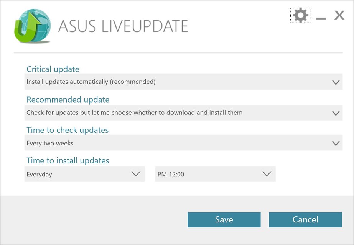
Task: Click the Recommended update heading
Action: (68, 100)
